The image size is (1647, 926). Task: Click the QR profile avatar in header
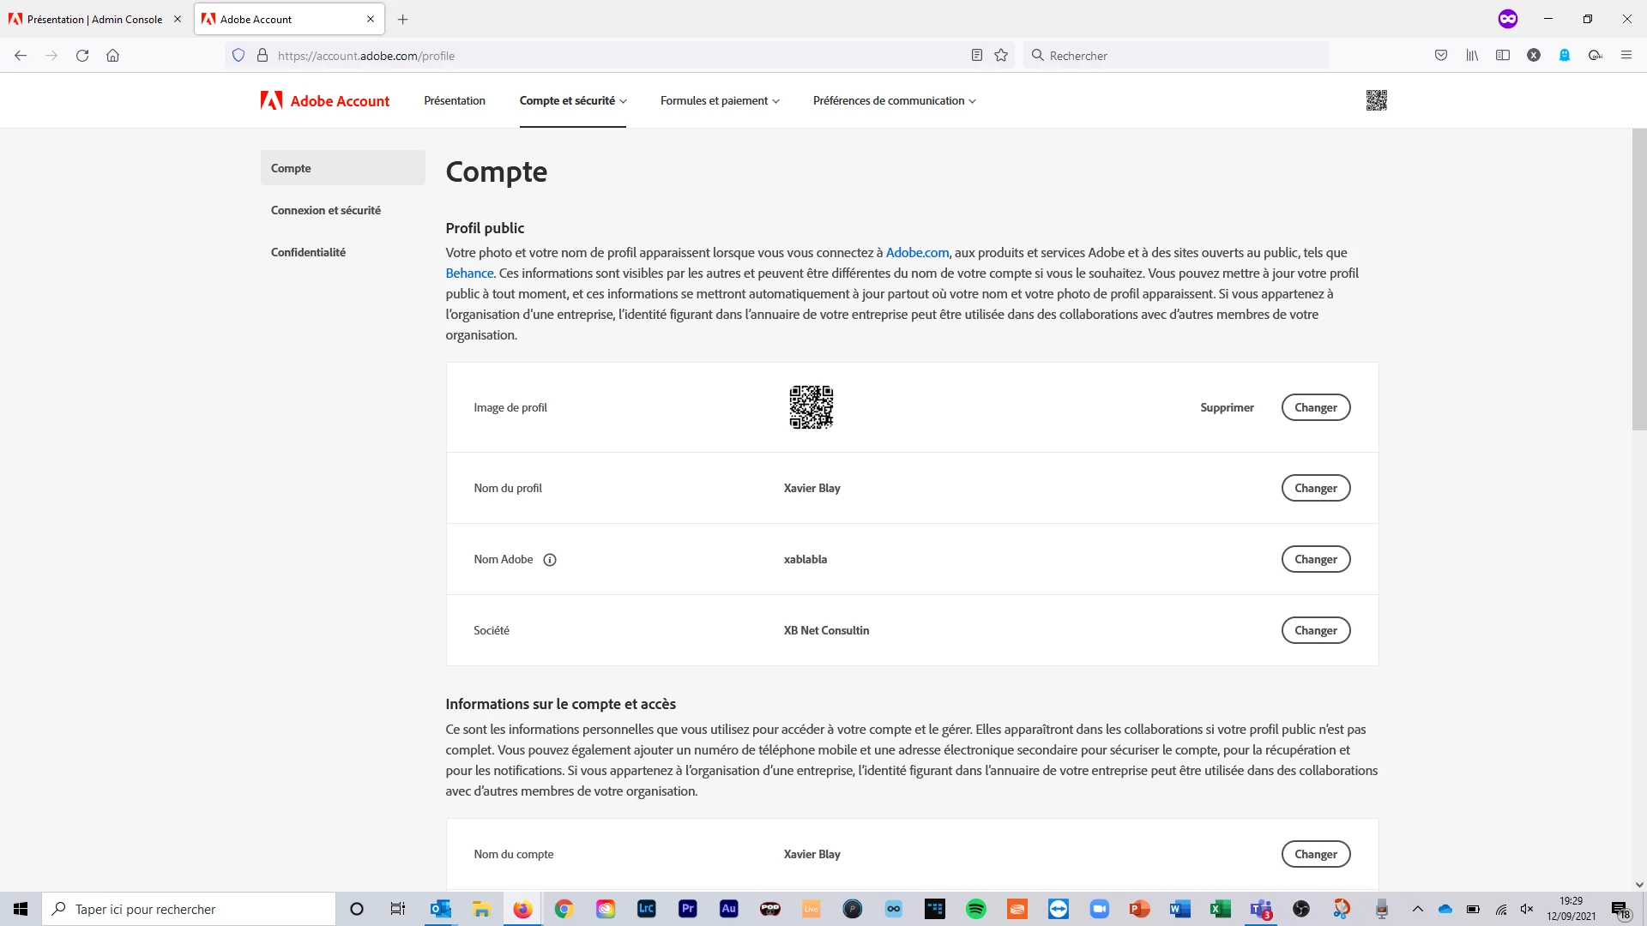click(1376, 100)
